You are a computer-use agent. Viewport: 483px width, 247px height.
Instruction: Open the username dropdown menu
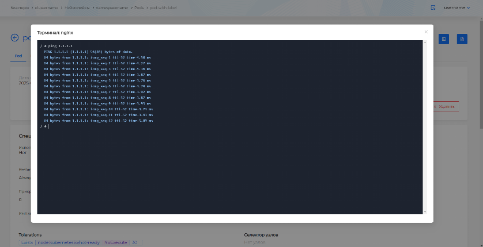coord(457,7)
